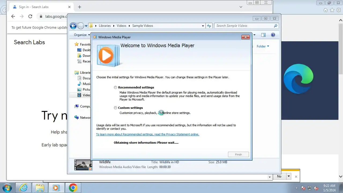Click Explorer's Back arrow button
The image size is (343, 193).
(73, 26)
